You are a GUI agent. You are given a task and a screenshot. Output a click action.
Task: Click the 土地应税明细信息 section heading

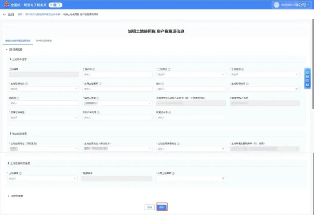coord(20,163)
